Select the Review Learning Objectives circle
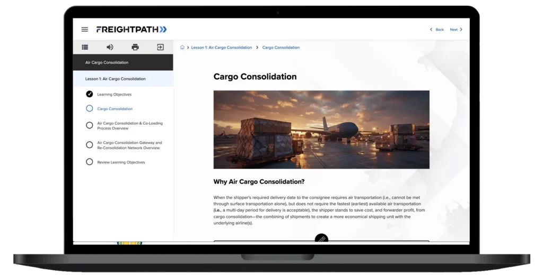Image resolution: width=543 pixels, height=275 pixels. pyautogui.click(x=89, y=162)
